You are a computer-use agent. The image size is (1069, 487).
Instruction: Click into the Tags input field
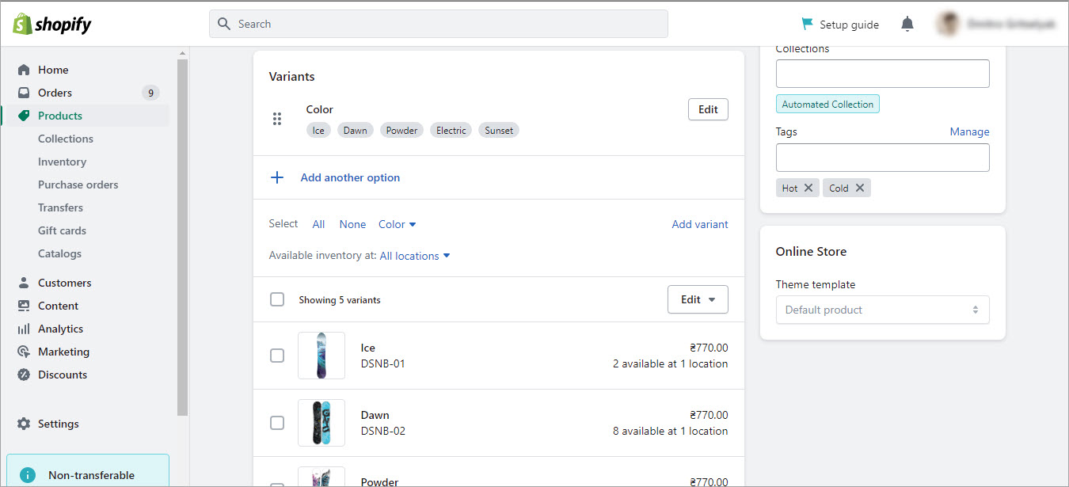[x=882, y=158]
